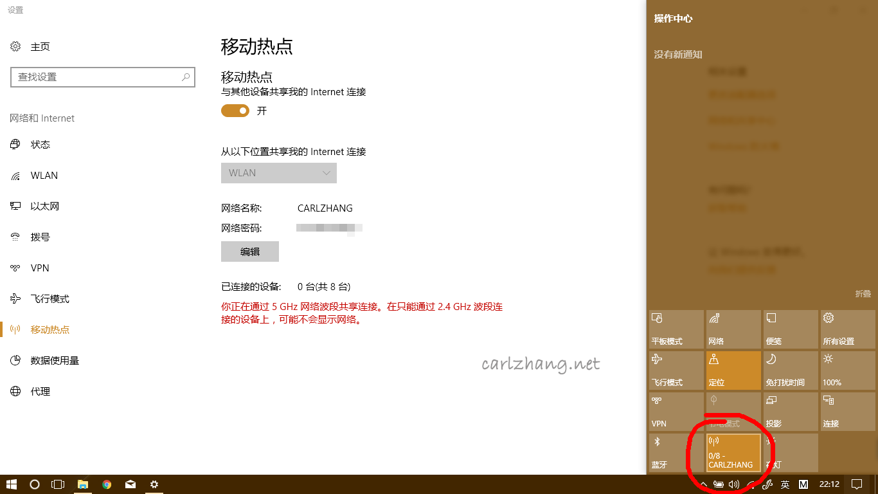Toggle the mobile hotspot switch off
This screenshot has height=494, width=878.
coord(235,110)
